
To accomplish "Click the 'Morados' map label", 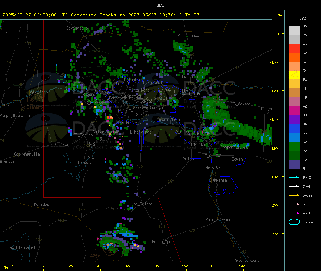I will [x=41, y=204].
